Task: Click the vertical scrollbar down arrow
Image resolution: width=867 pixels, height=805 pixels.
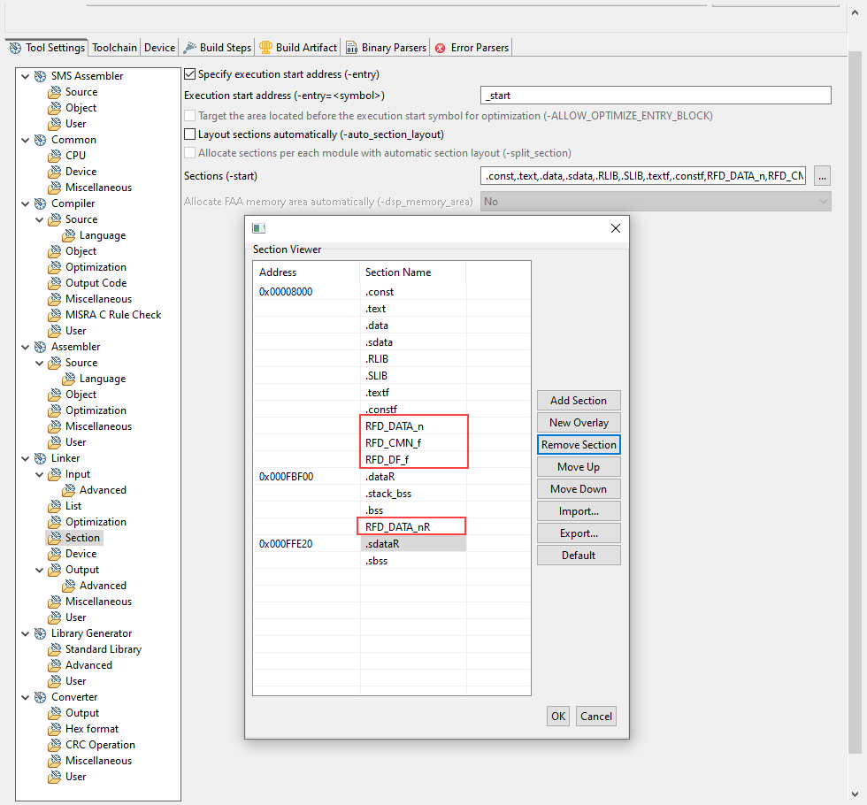Action: tap(855, 795)
